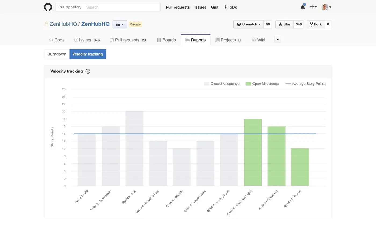This screenshot has height=228, width=376.
Task: Go to the Boards tab
Action: click(166, 40)
